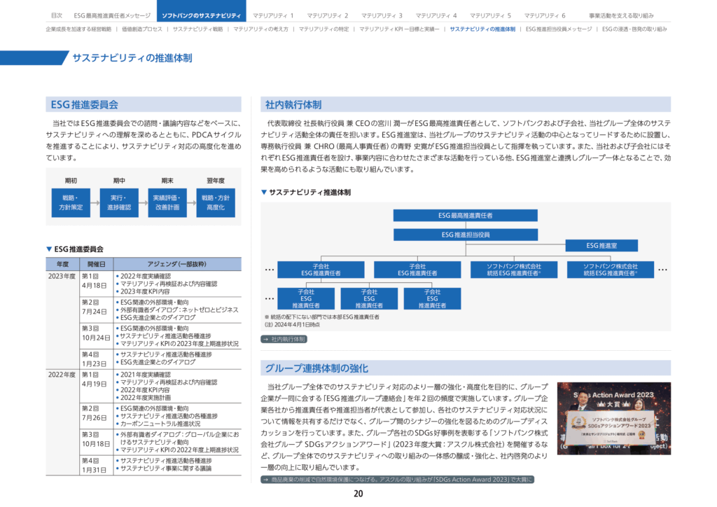Open the 目次 navigation tab
Image resolution: width=717 pixels, height=507 pixels.
(57, 15)
